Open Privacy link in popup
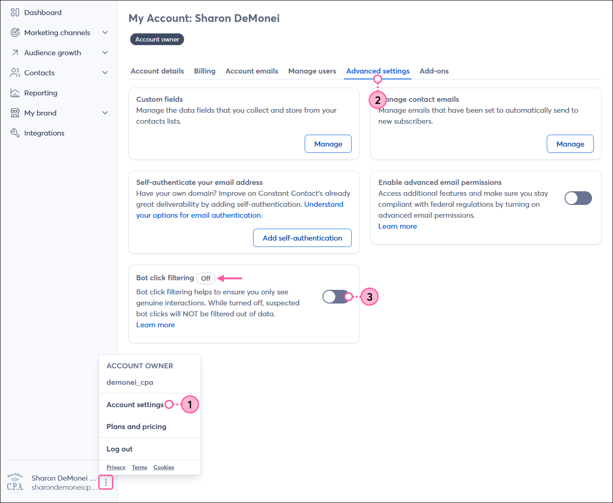This screenshot has height=503, width=613. click(116, 467)
